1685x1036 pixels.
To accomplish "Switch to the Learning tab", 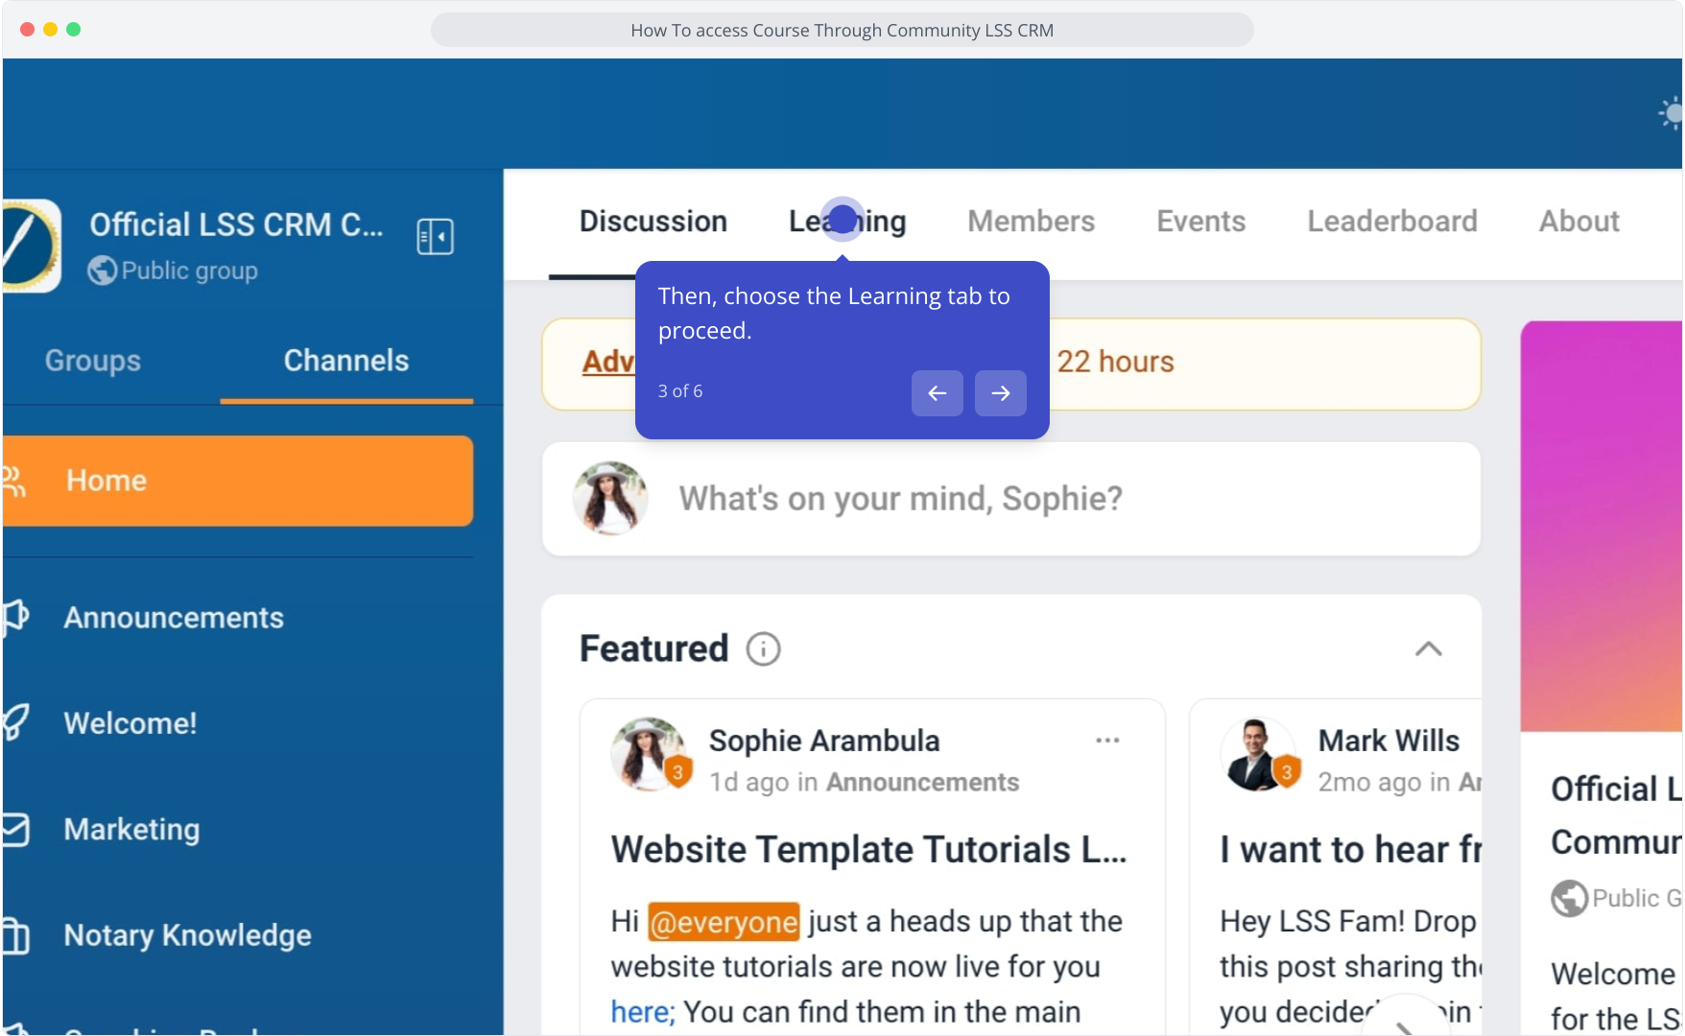I will tap(847, 222).
